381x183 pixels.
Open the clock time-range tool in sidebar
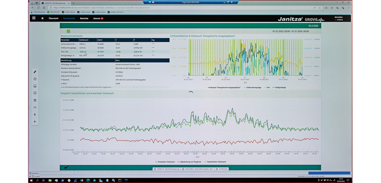tap(35, 79)
